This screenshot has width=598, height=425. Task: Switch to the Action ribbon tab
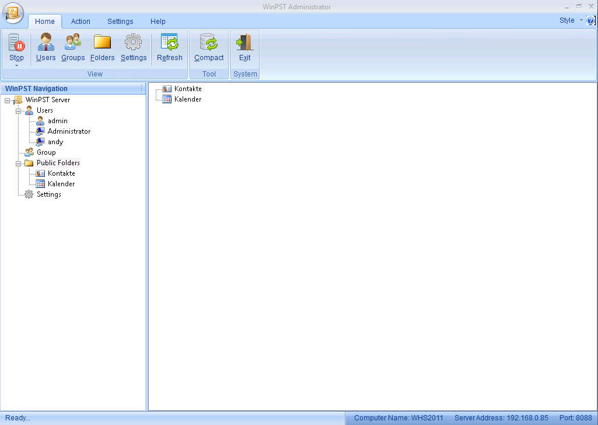81,22
